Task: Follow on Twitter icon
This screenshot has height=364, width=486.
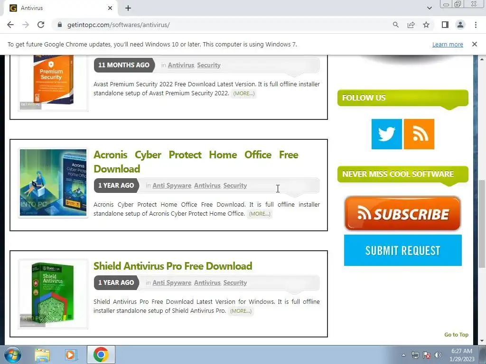Action: (386, 134)
